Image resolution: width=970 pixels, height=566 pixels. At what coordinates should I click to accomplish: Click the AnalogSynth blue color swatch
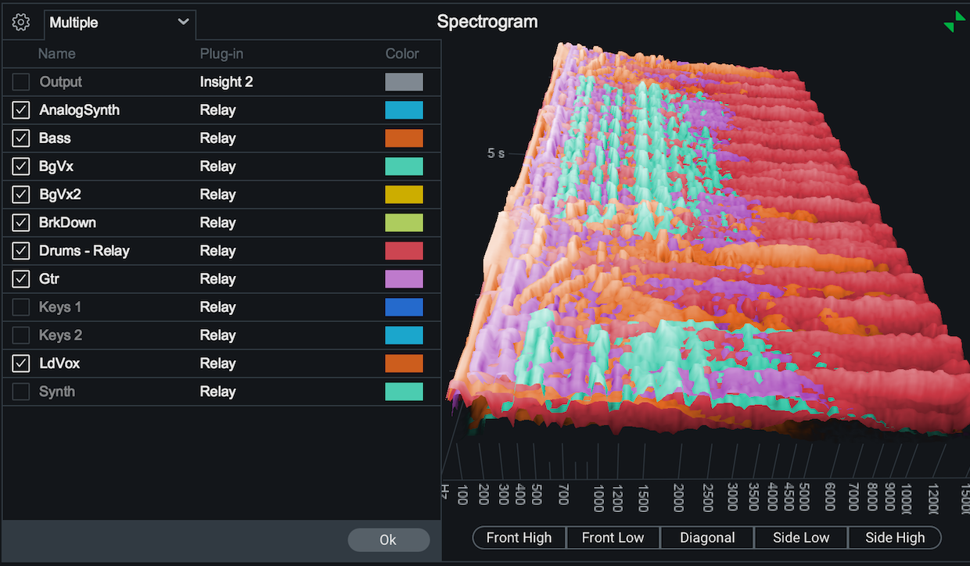(x=404, y=110)
